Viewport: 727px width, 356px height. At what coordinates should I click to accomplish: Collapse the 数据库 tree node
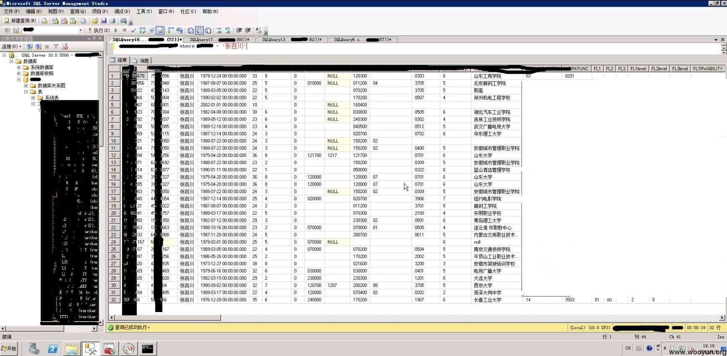point(11,61)
